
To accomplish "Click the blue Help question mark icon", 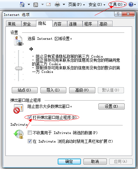I will point(131,4).
